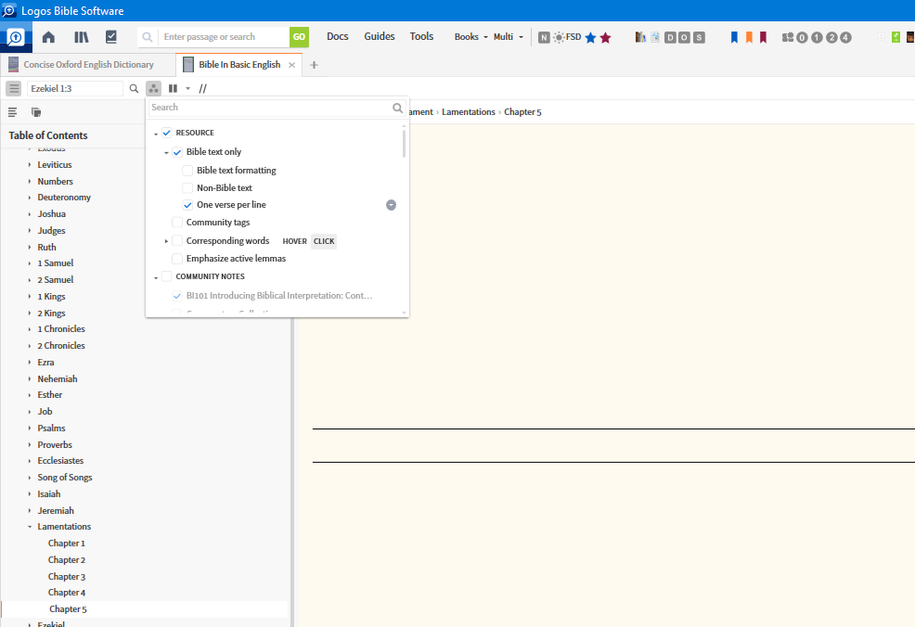This screenshot has width=915, height=627.
Task: Click the parallel passages slashes icon
Action: [202, 89]
